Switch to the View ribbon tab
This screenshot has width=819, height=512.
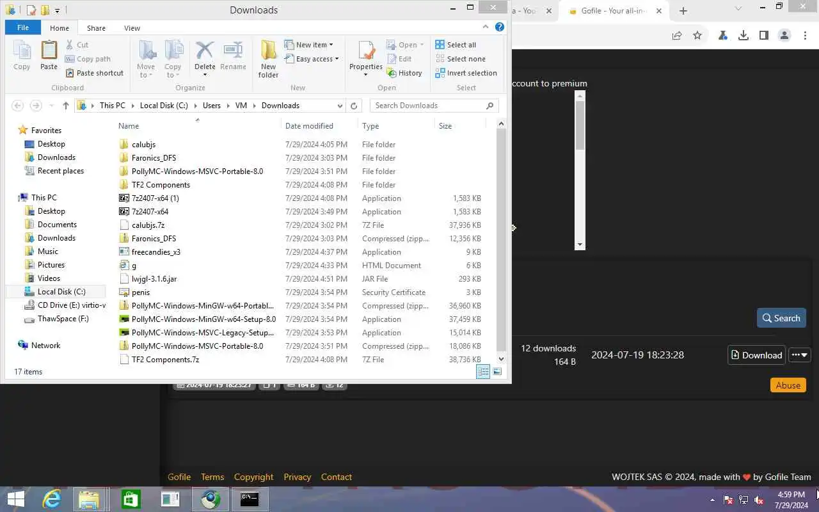132,28
